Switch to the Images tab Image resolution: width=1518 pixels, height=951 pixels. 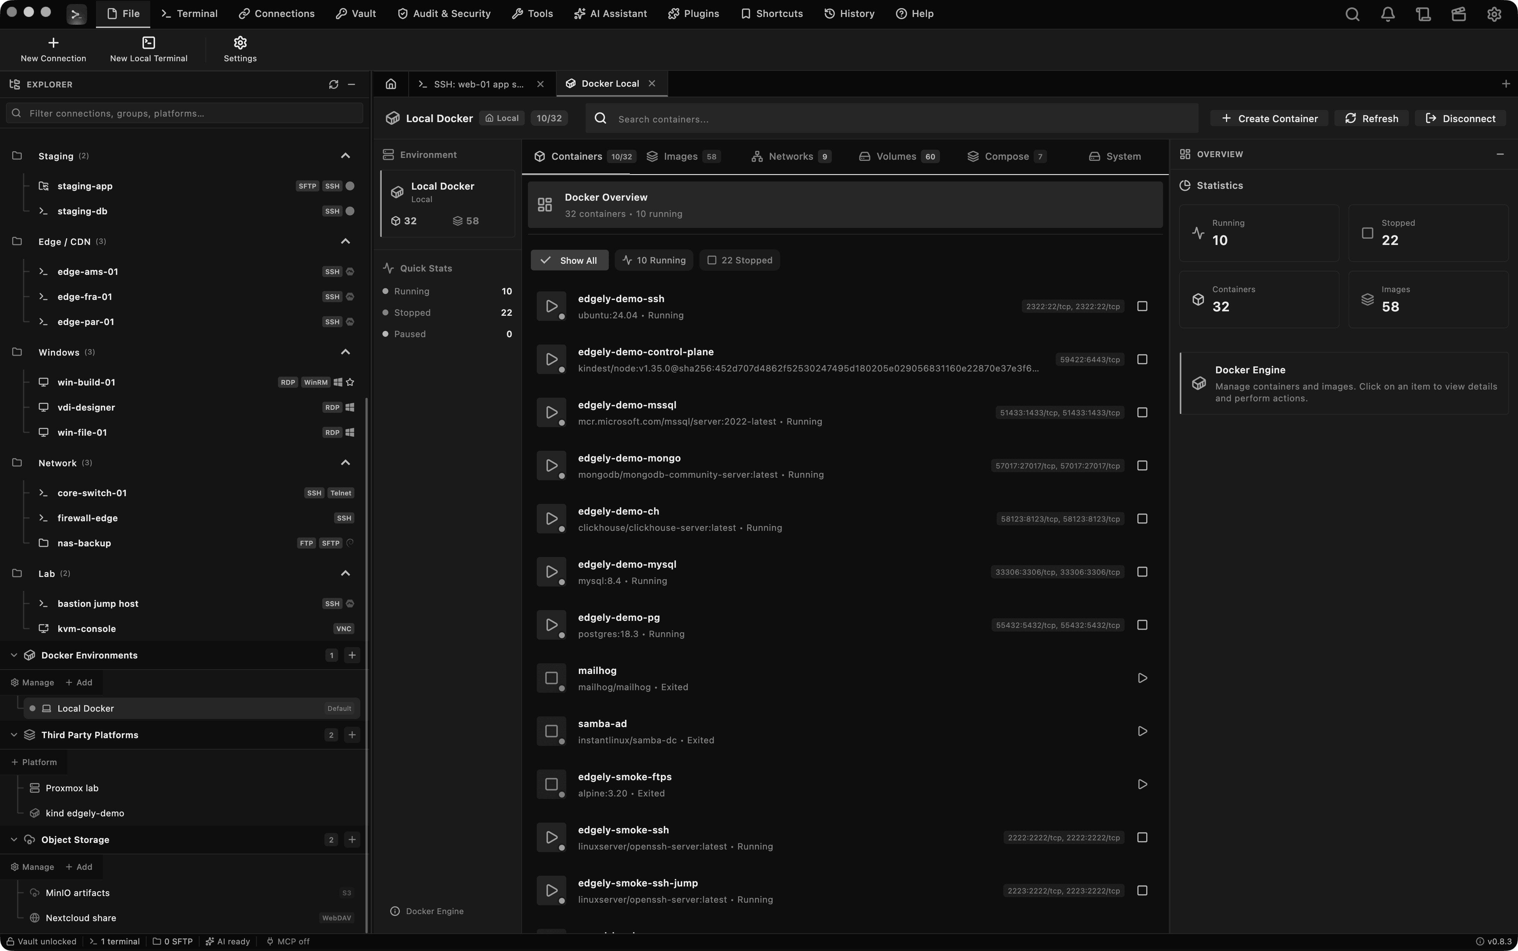[683, 156]
